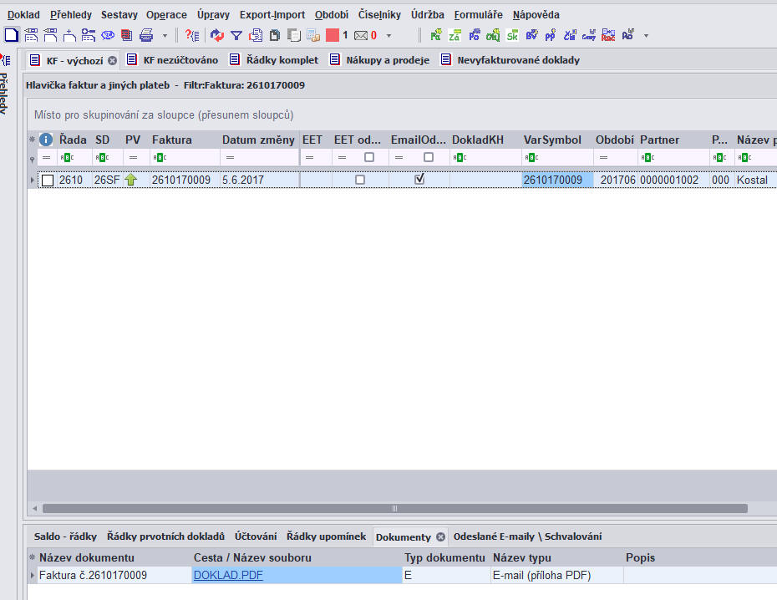Toggle EET od... checkbox in data row
Viewport: 777px width, 600px height.
point(360,180)
